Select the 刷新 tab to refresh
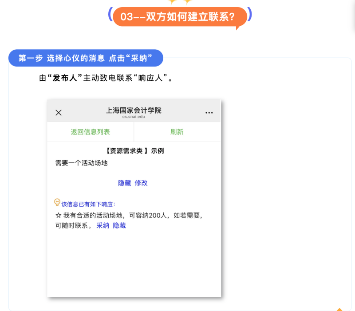 point(177,132)
